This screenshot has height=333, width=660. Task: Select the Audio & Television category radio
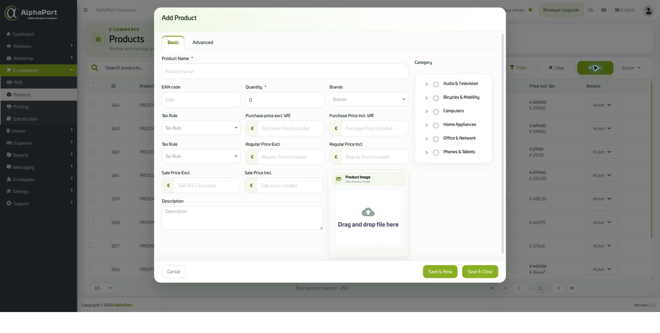pos(436,84)
